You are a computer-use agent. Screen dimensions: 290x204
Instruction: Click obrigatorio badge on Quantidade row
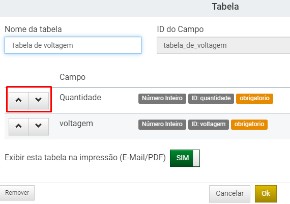254,98
